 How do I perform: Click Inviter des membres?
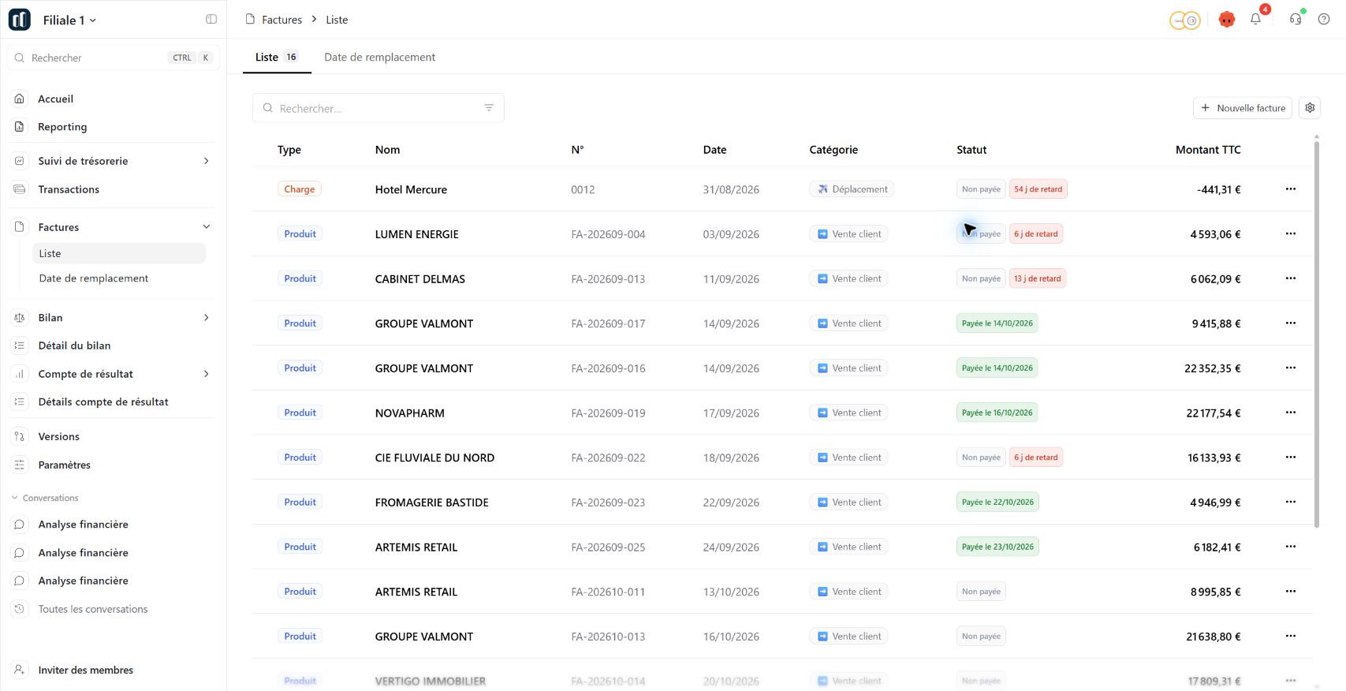pos(85,670)
